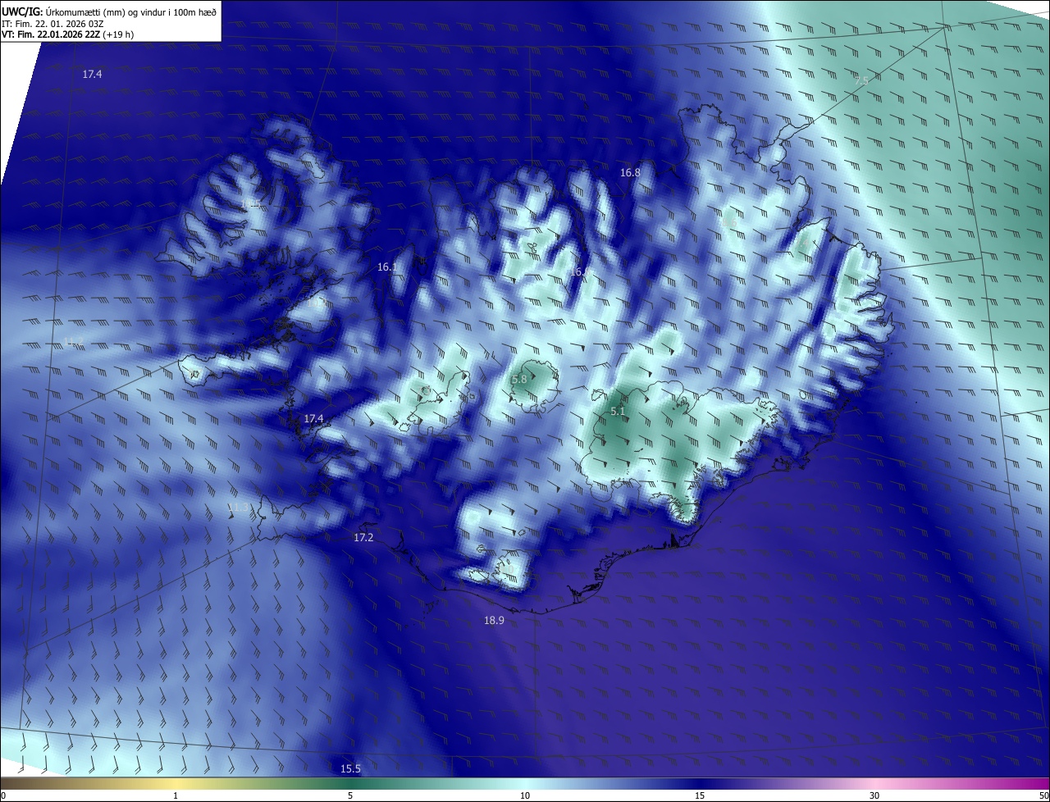Click the 5.1 value on the large glacier
The width and height of the screenshot is (1050, 802).
619,412
